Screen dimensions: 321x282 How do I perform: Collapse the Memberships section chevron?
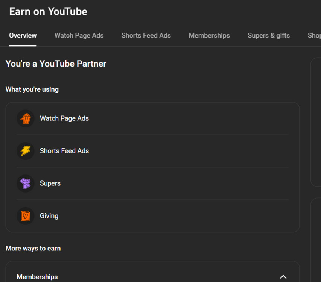[x=283, y=277]
